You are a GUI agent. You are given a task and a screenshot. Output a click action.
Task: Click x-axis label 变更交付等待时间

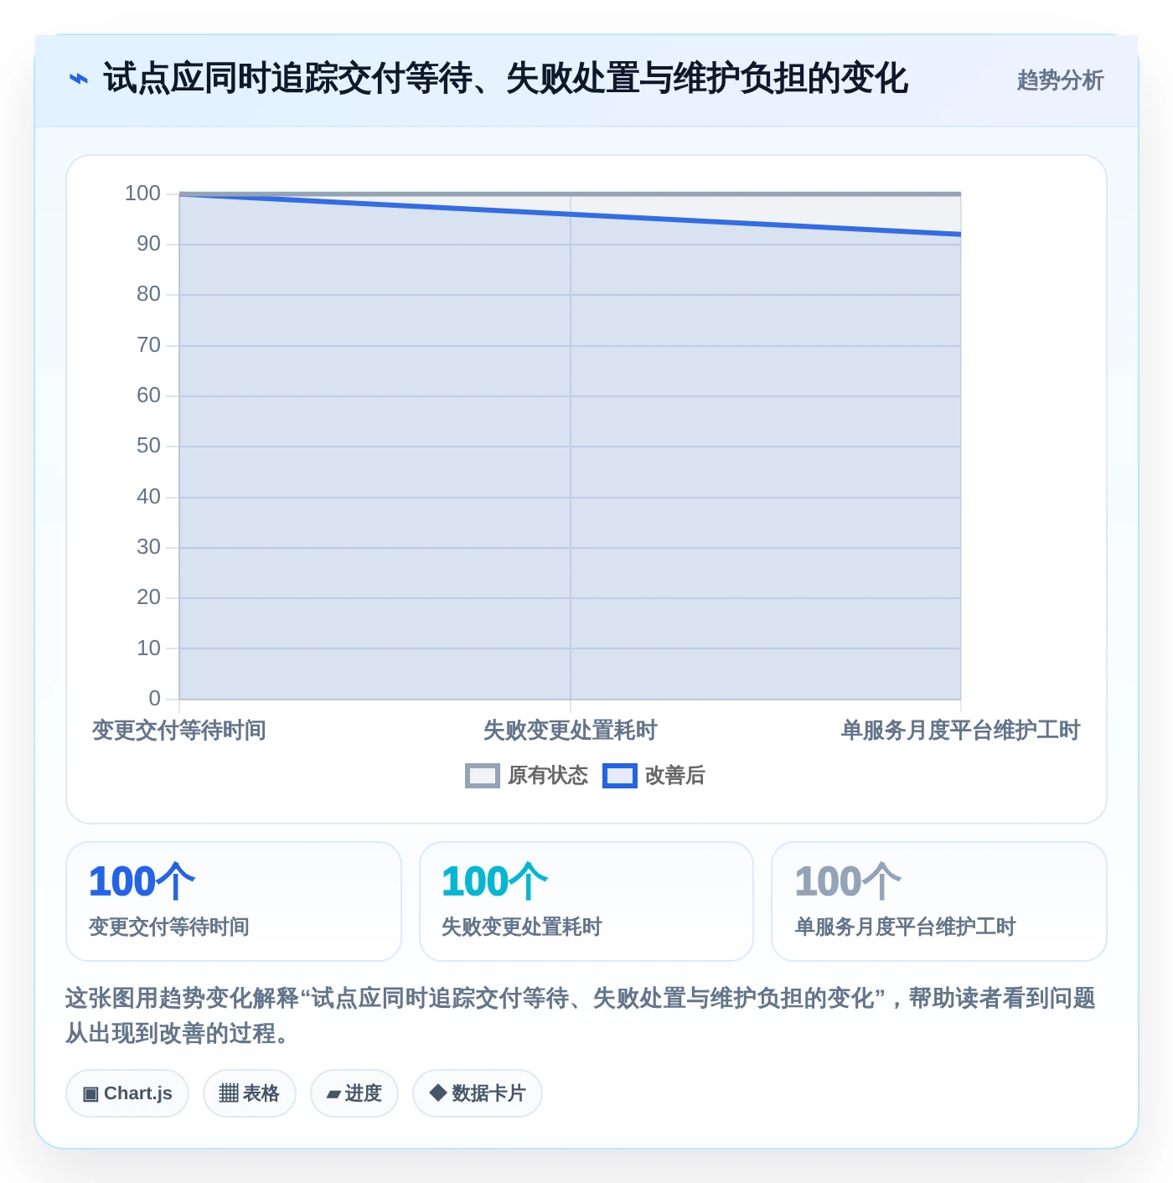[179, 731]
